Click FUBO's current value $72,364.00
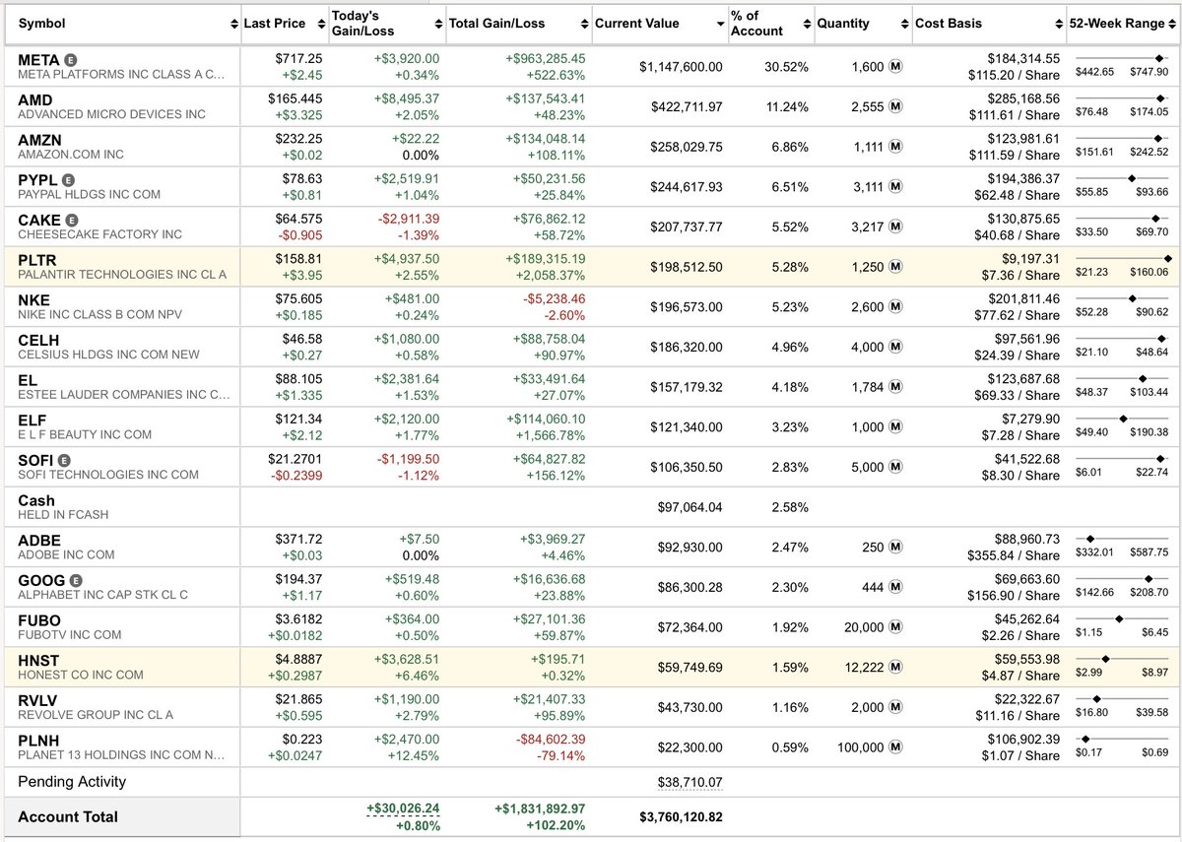Screen dimensions: 1182x842 coord(689,627)
